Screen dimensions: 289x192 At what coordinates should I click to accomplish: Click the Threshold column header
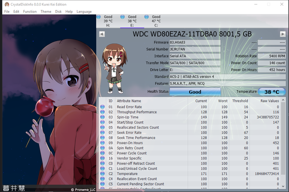click(240, 101)
